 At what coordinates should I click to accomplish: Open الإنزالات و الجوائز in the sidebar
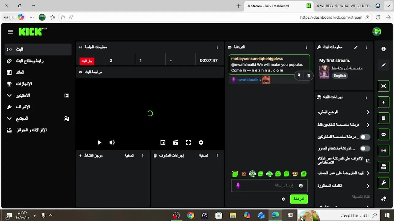38,130
